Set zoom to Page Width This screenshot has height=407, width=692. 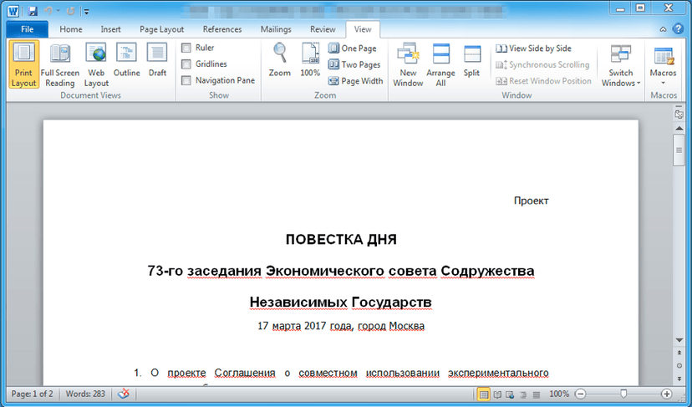click(x=356, y=81)
